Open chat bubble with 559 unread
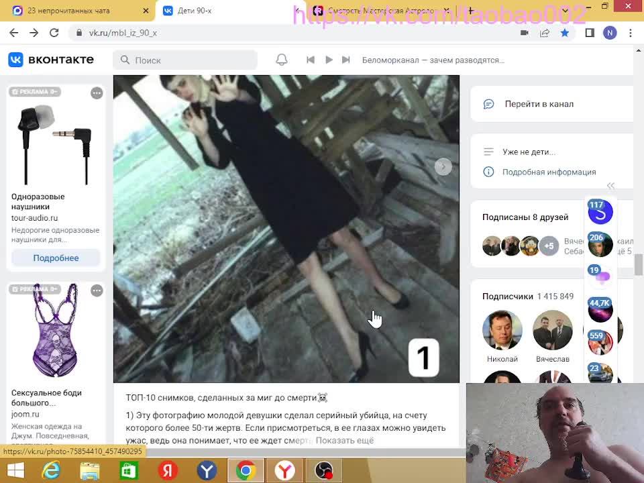Image resolution: width=644 pixels, height=483 pixels. [x=600, y=343]
